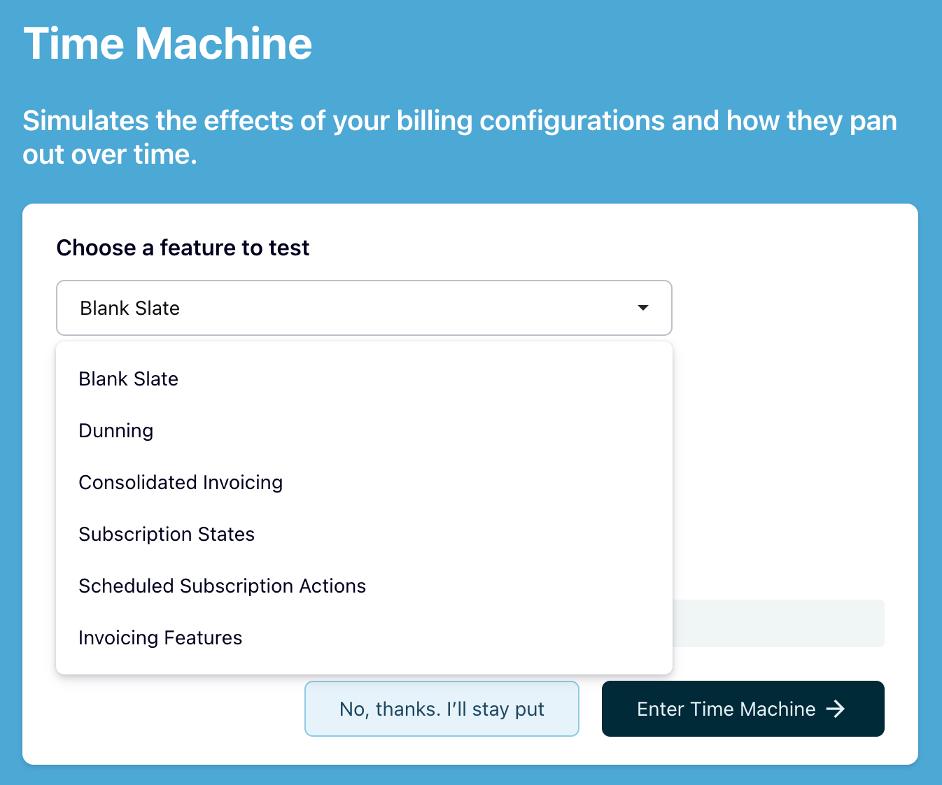Click the "Choose a feature to test" label
The height and width of the screenshot is (785, 942).
(183, 248)
